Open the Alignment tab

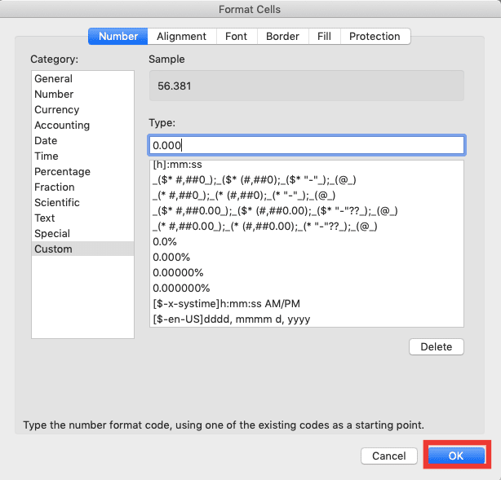(x=181, y=37)
